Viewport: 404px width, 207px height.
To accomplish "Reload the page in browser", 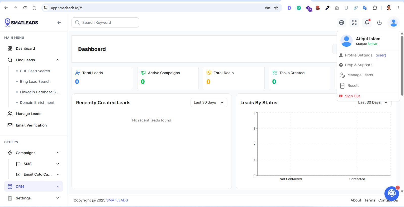I will [x=25, y=8].
